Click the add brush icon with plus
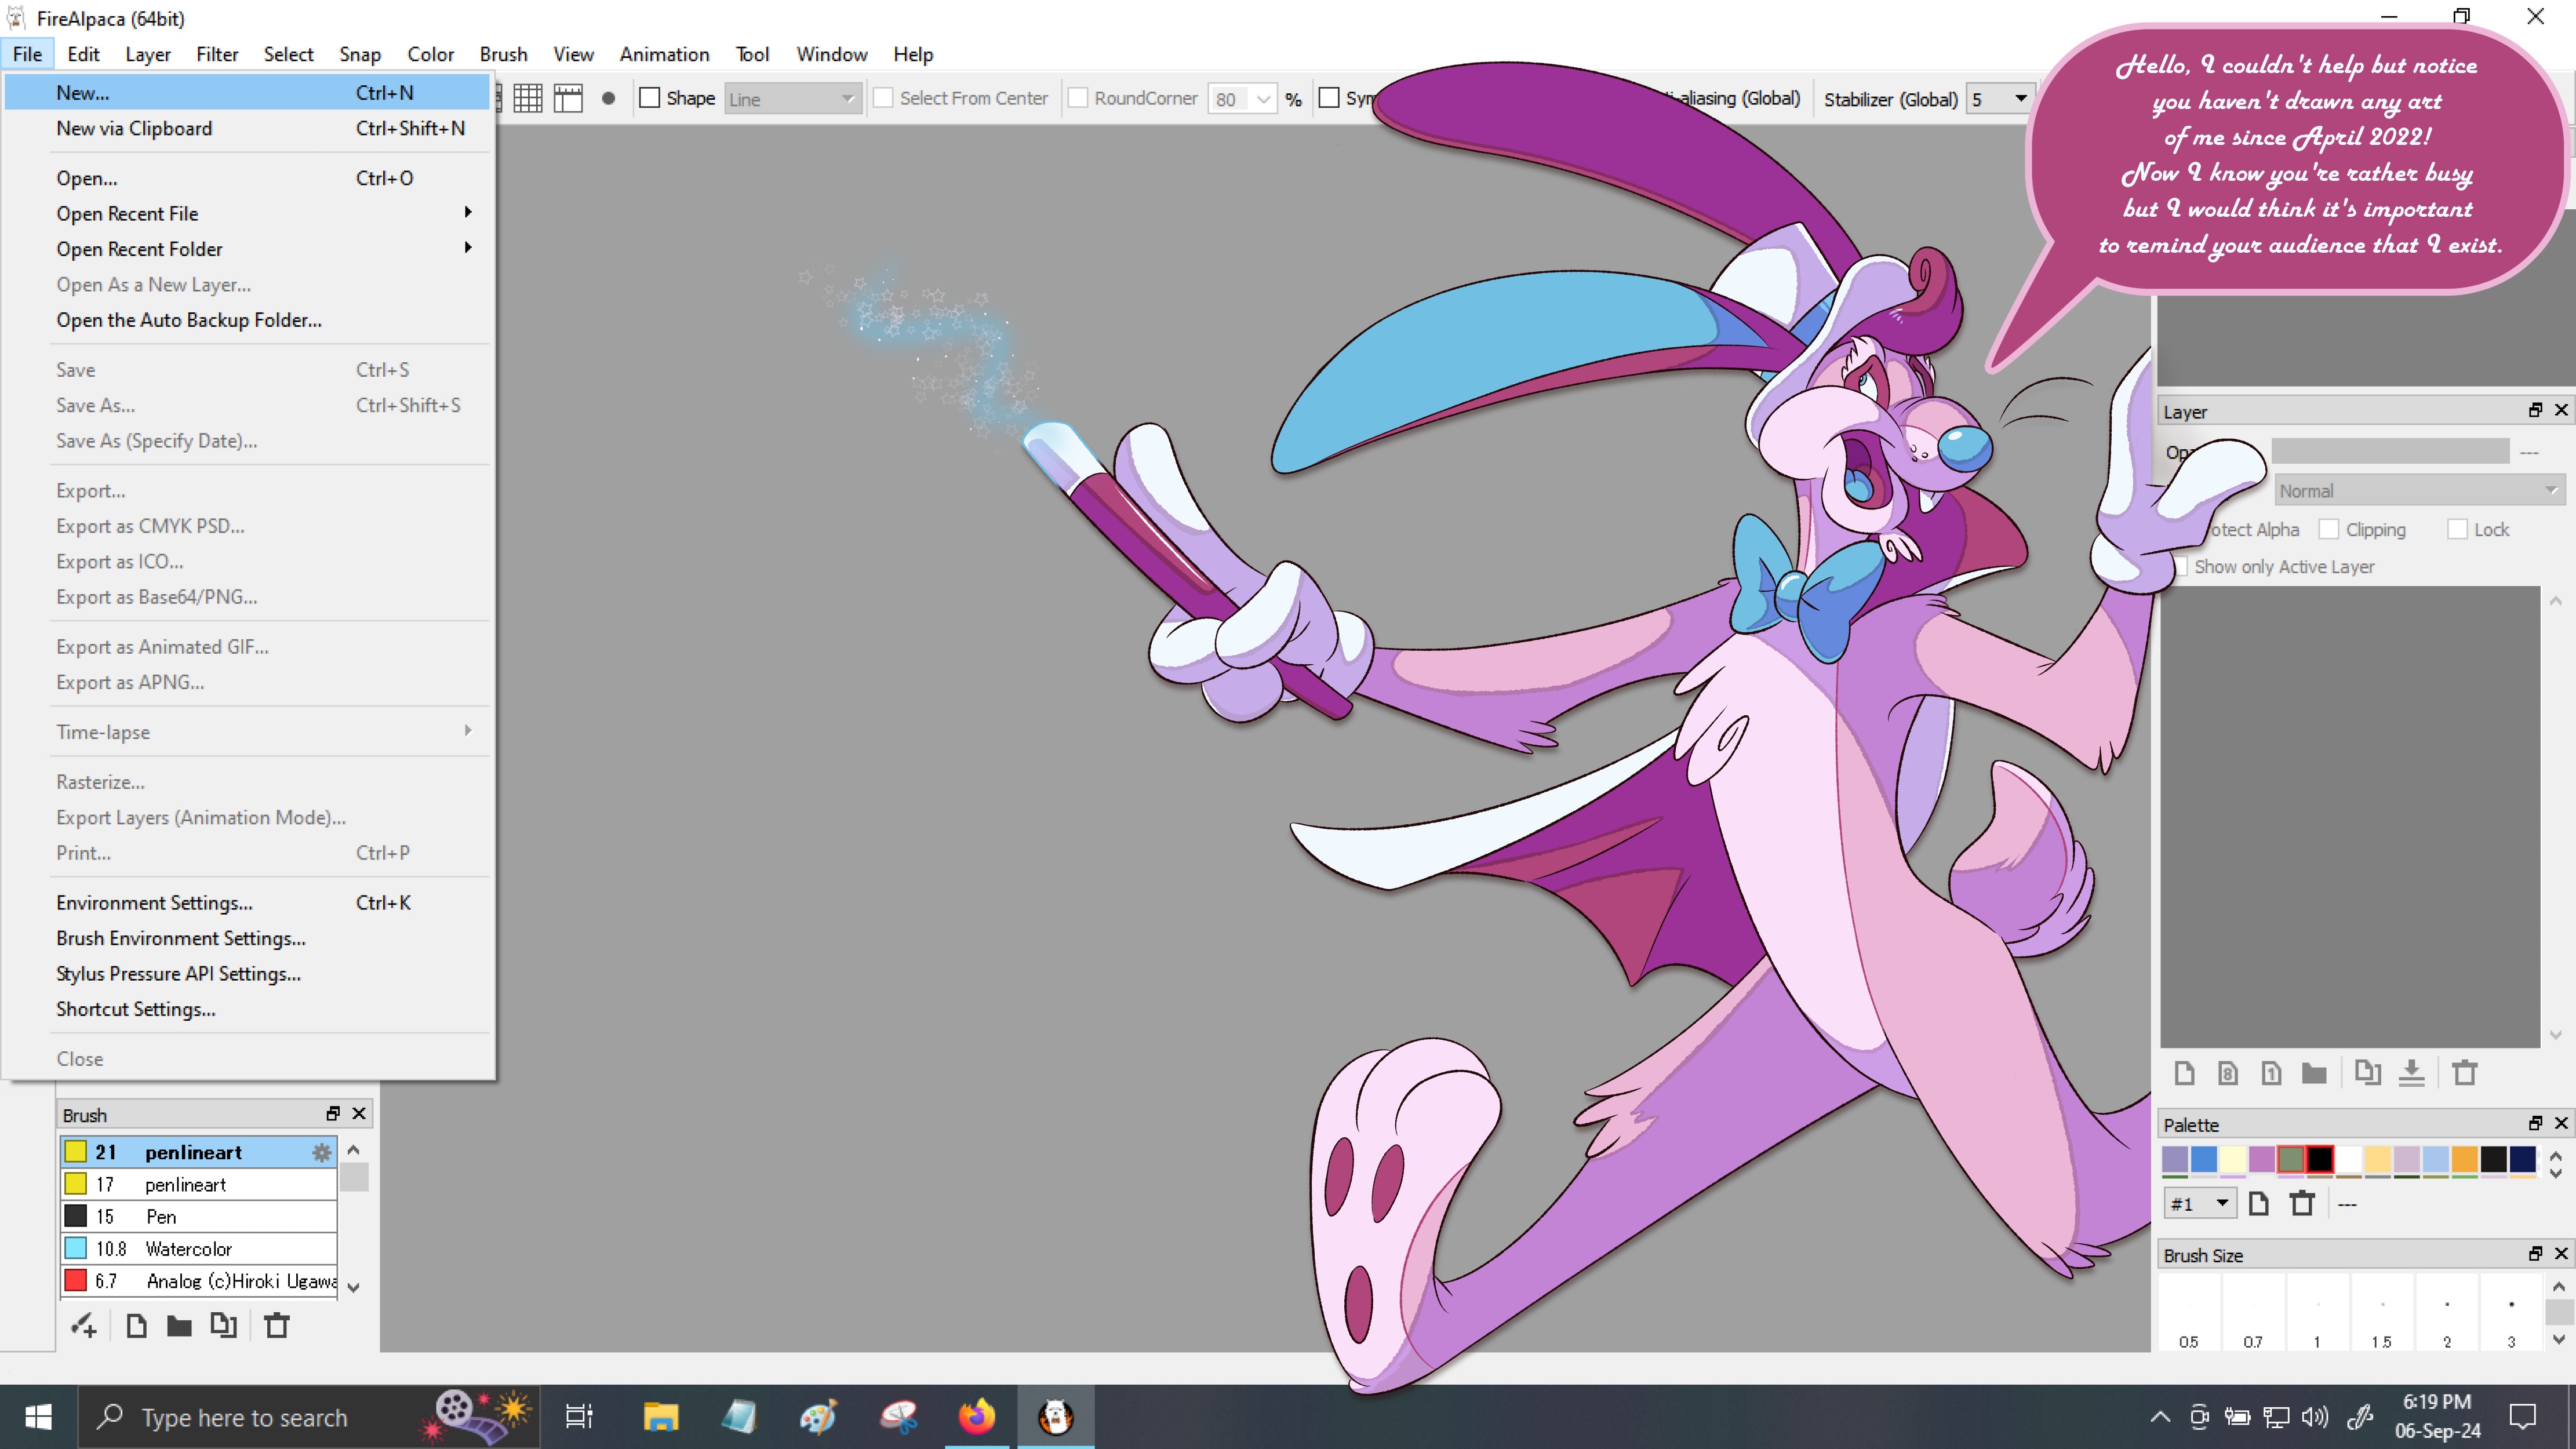The image size is (2576, 1449). (x=84, y=1326)
